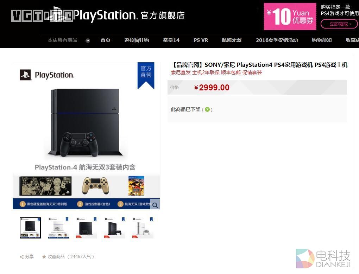Screen dimensions: 359x274
Task: Click the 10 Yuan 优惠券 pink coupon banner
Action: point(290,17)
